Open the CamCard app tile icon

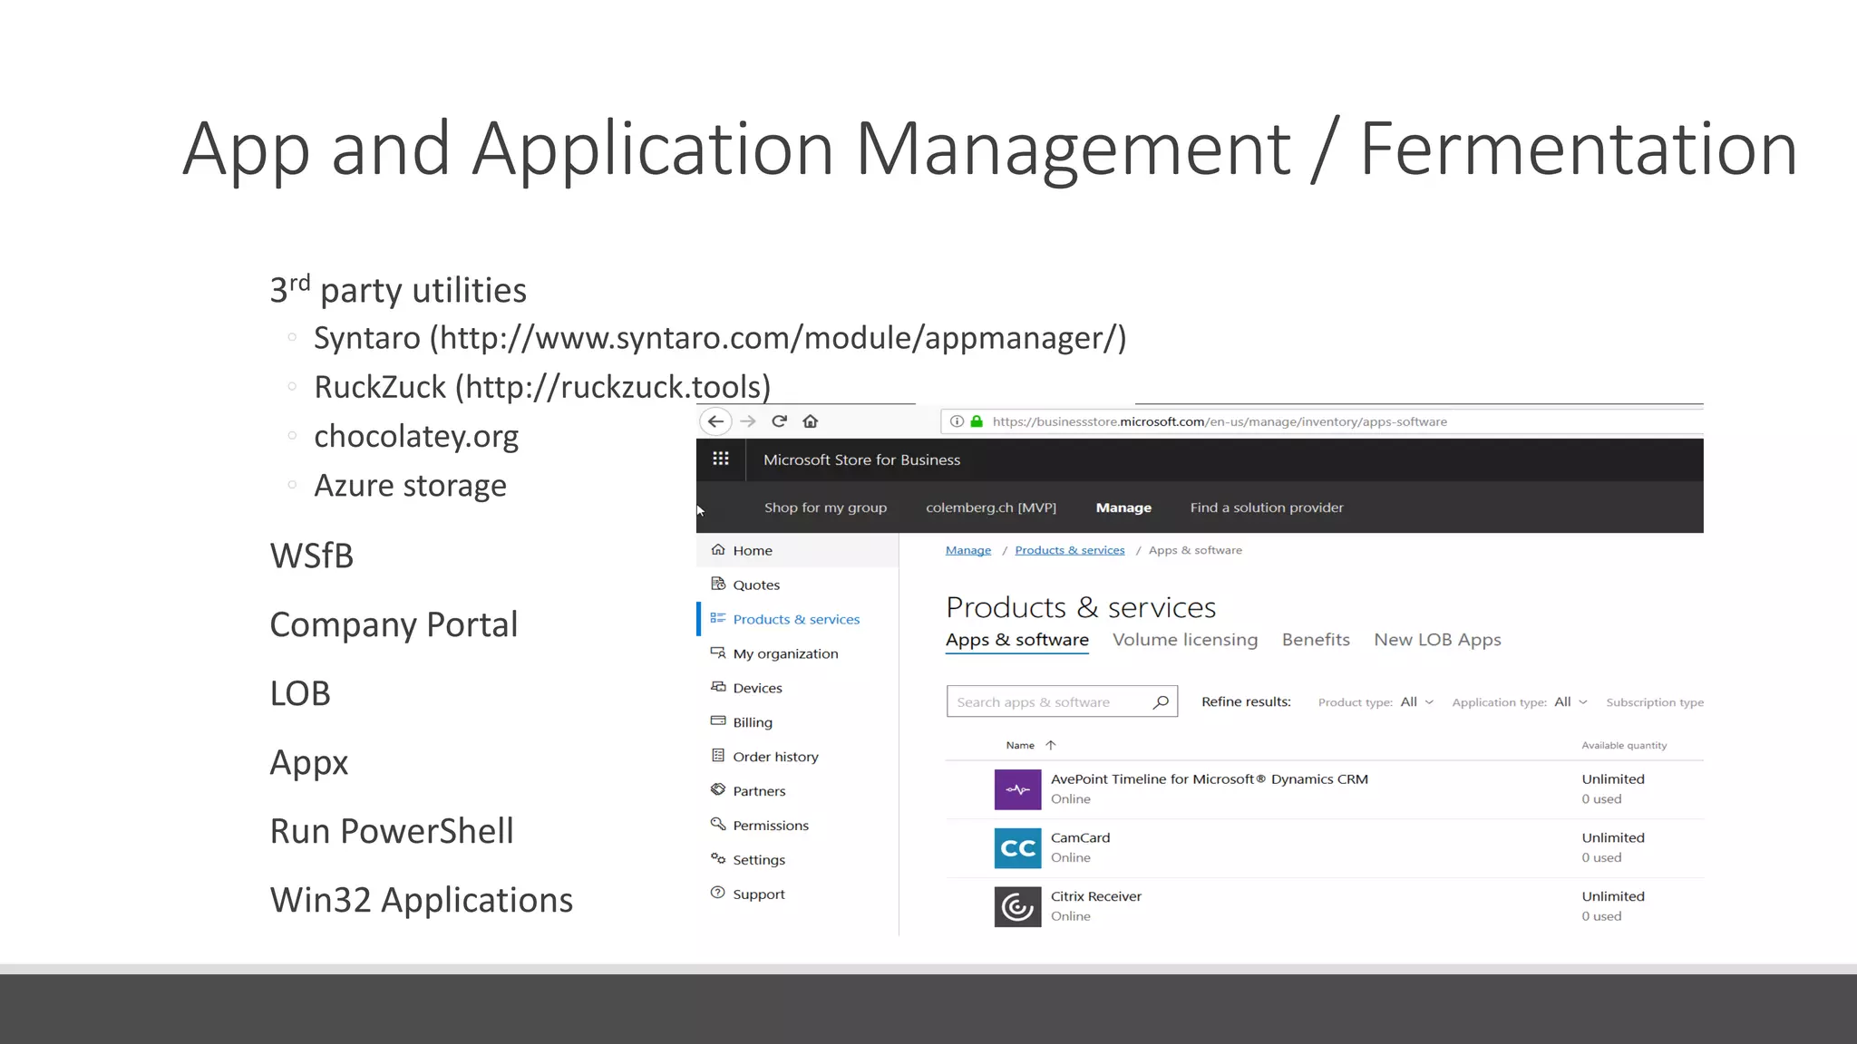(x=1017, y=848)
